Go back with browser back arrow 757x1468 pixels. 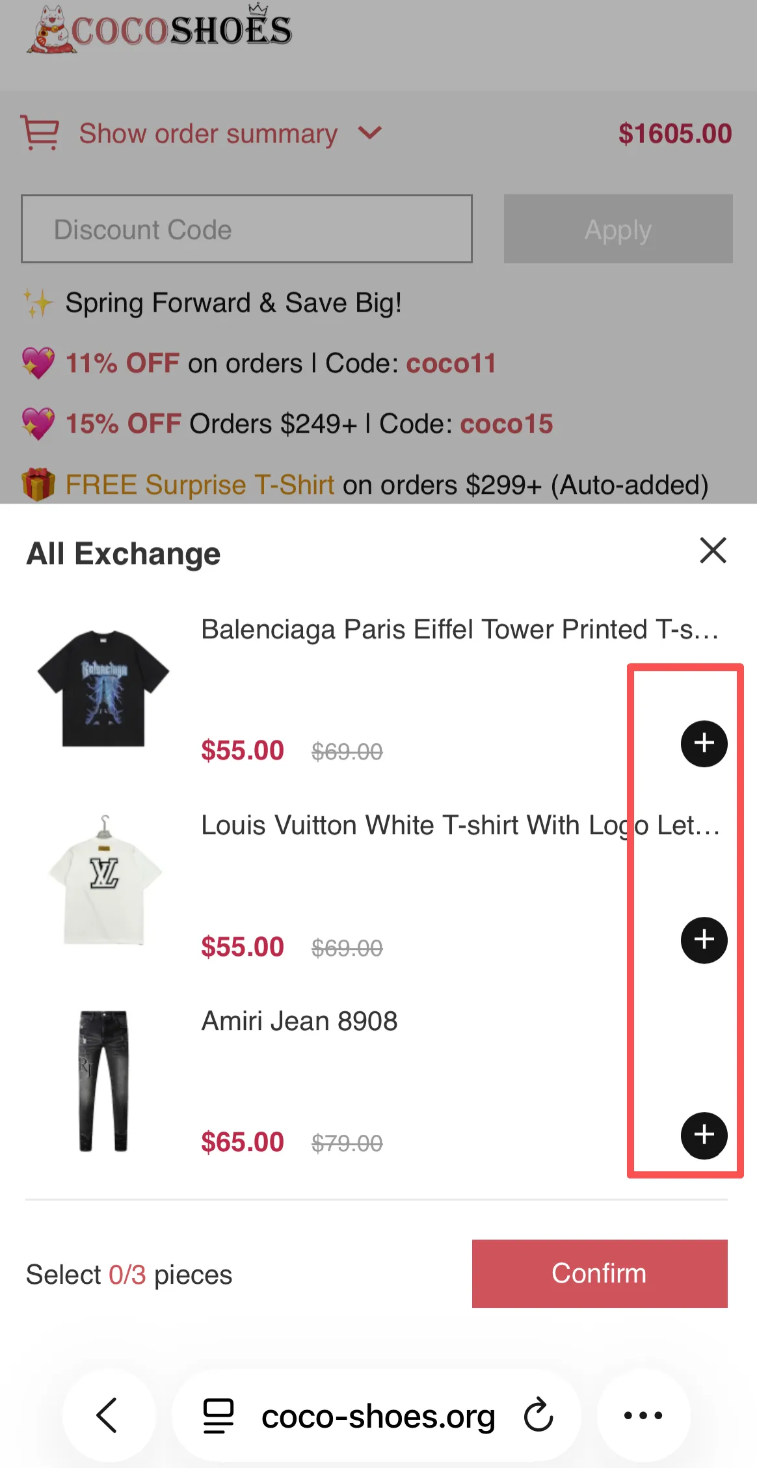[107, 1415]
